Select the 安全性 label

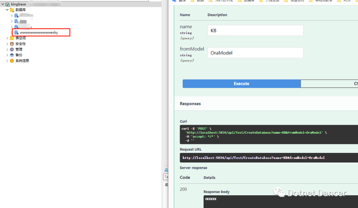(21, 44)
